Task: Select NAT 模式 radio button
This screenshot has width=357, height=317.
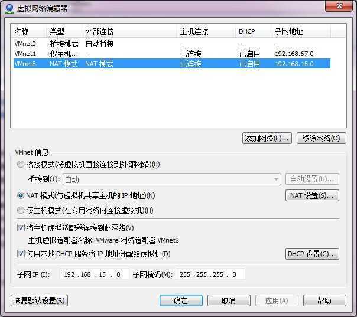Action: pyautogui.click(x=21, y=195)
